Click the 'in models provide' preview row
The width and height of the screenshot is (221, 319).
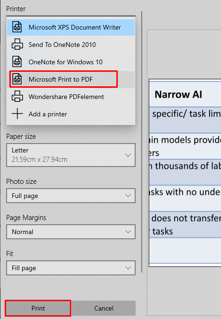pos(185,146)
